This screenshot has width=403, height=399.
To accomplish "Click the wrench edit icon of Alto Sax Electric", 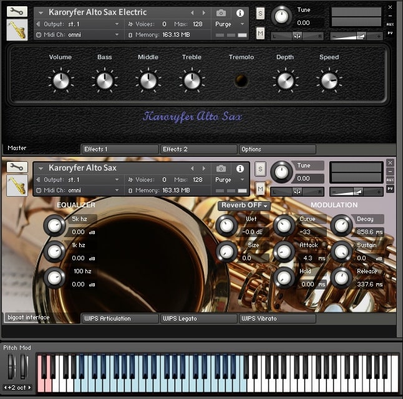I will [17, 11].
